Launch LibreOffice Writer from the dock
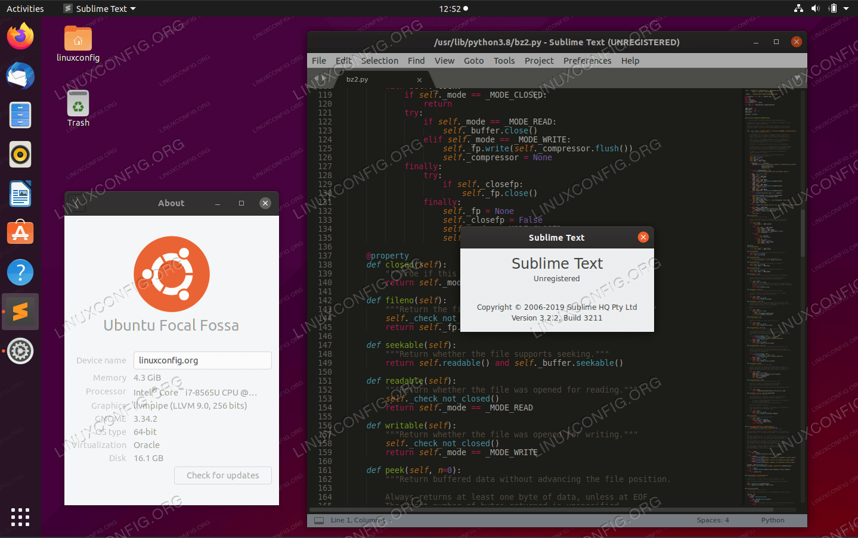Viewport: 858px width, 538px height. pyautogui.click(x=20, y=194)
